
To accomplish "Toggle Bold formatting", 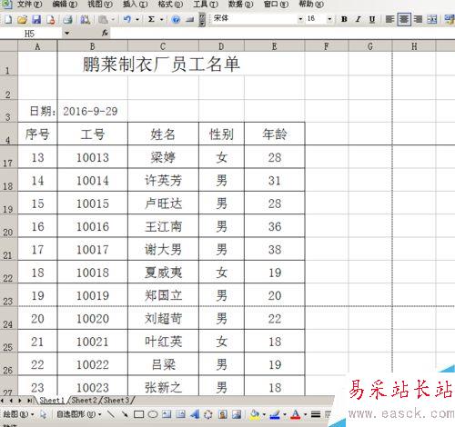I will click(x=344, y=19).
